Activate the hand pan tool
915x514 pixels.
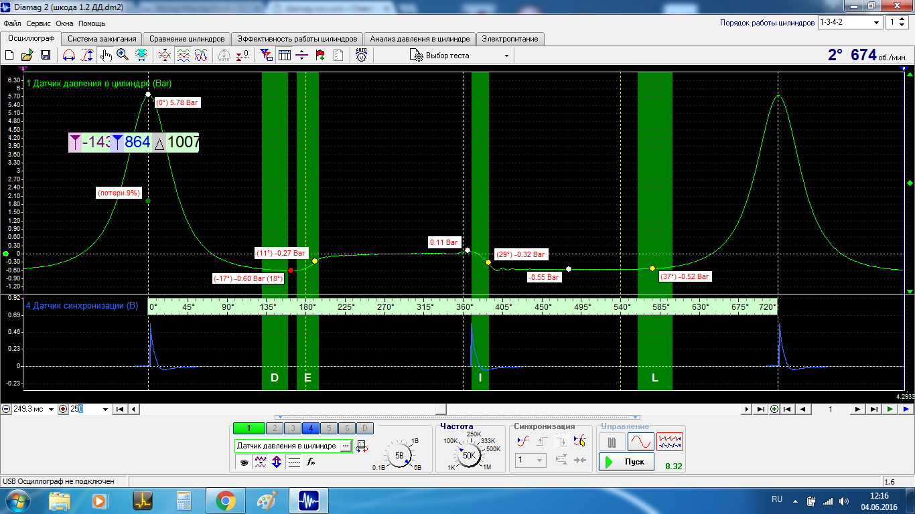click(106, 56)
